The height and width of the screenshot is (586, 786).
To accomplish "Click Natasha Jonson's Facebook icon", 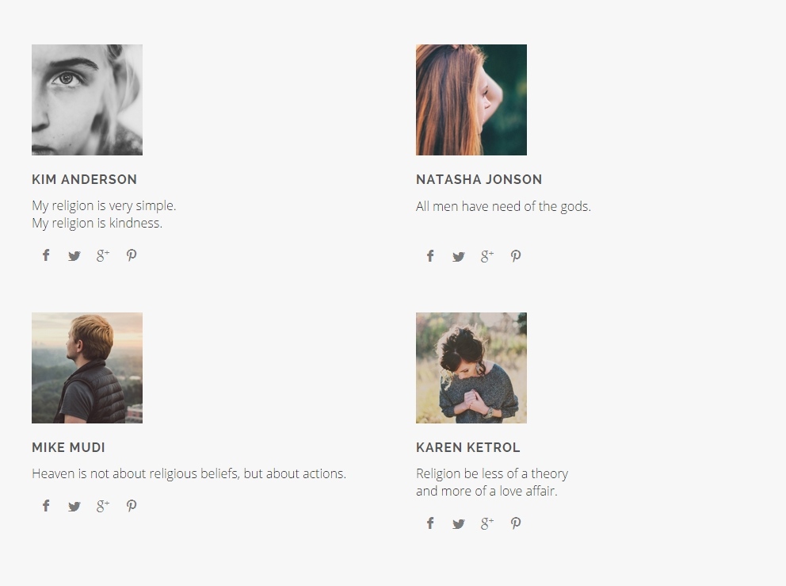I will click(x=430, y=256).
